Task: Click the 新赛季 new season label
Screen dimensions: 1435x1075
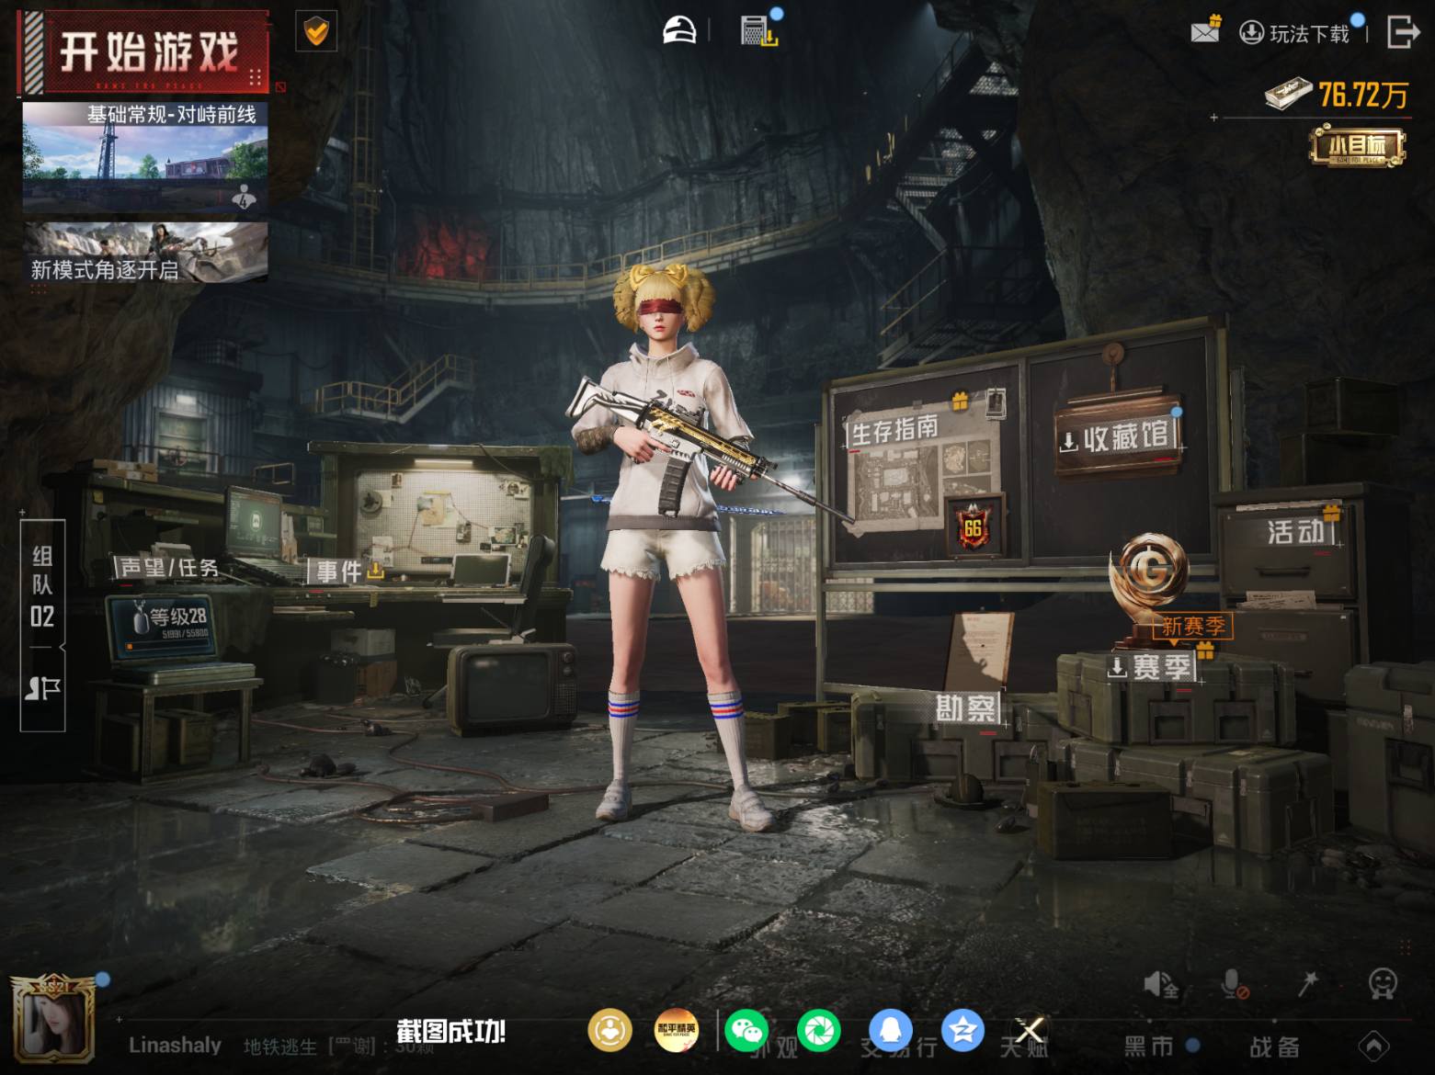Action: click(1192, 626)
